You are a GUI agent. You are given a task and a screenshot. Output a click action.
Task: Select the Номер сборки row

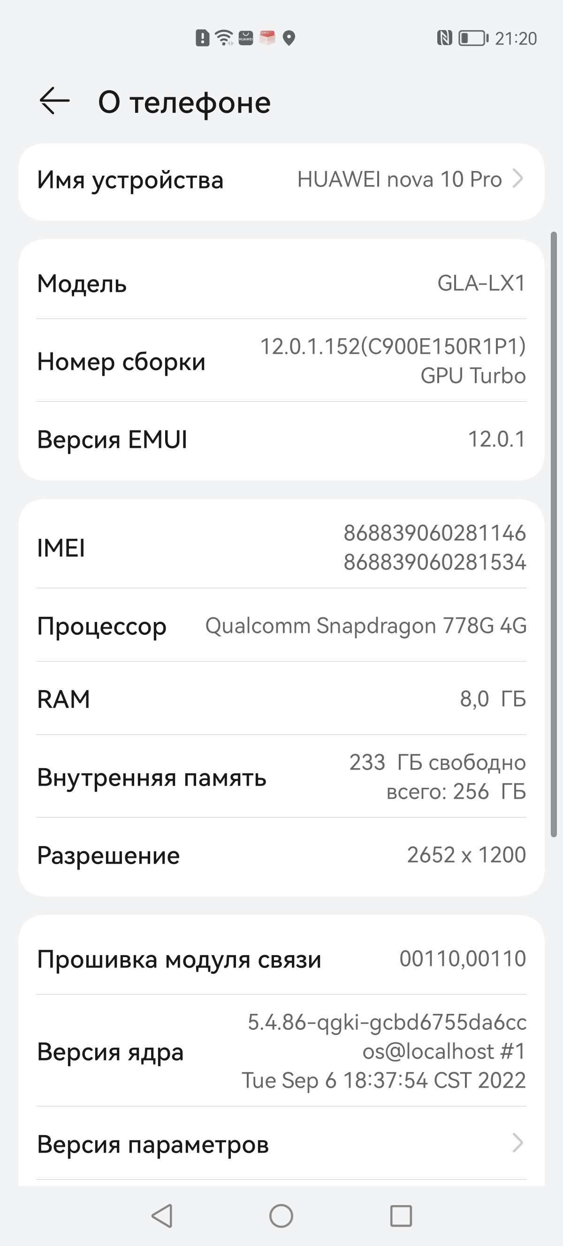(x=281, y=361)
